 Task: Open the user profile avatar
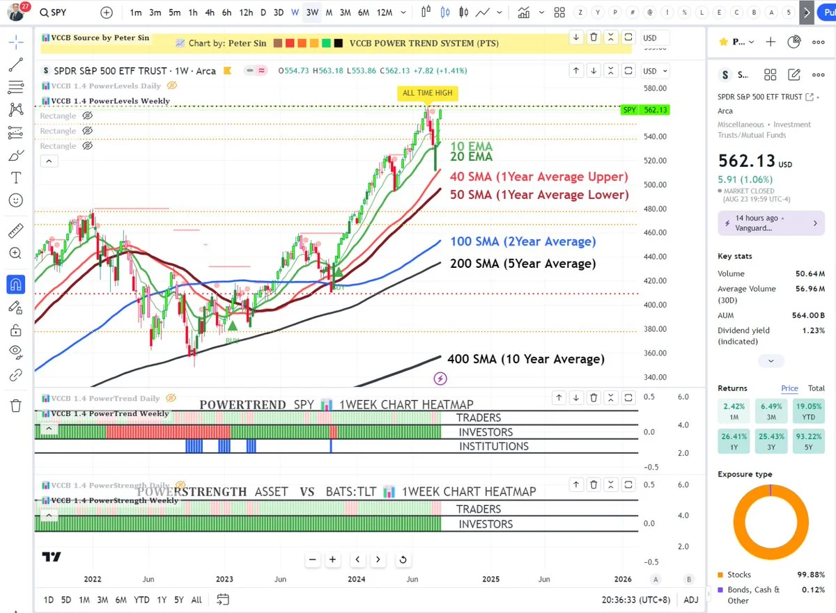(16, 13)
